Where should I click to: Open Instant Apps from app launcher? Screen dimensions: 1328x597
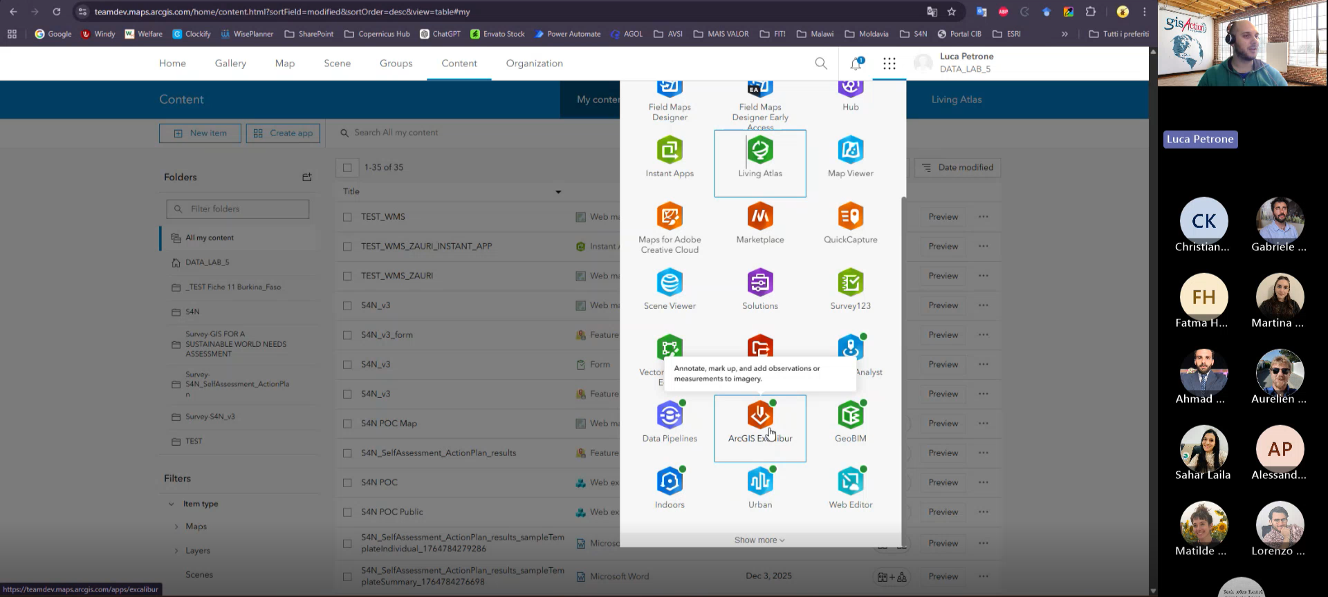click(670, 157)
